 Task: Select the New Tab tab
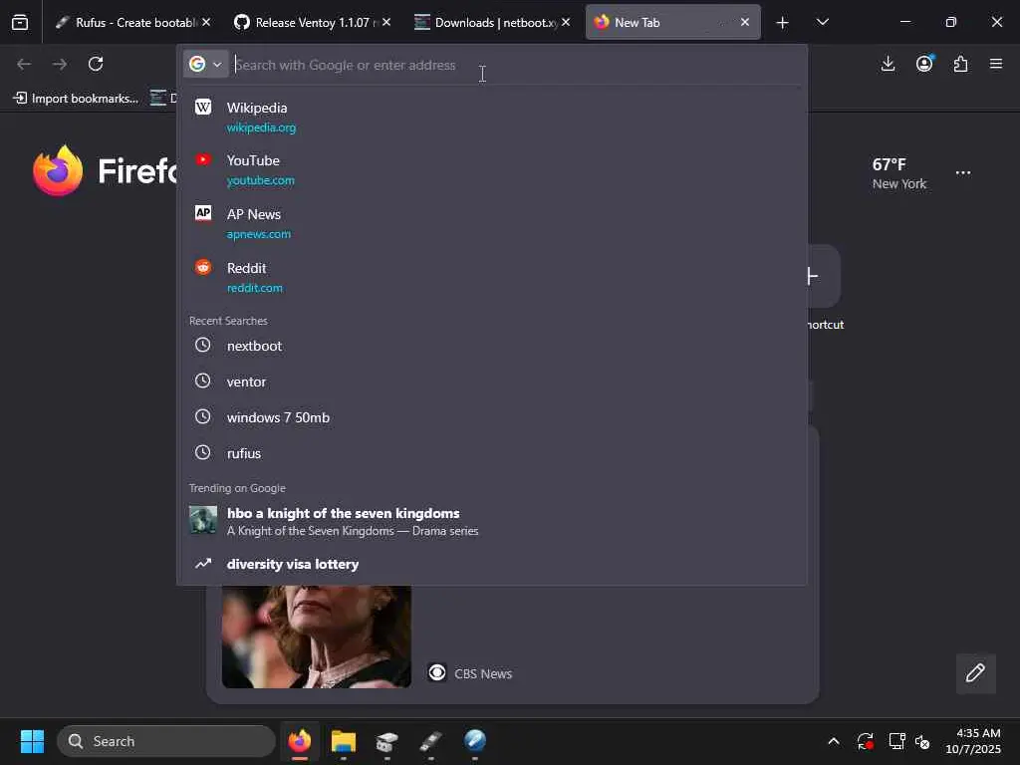click(672, 22)
